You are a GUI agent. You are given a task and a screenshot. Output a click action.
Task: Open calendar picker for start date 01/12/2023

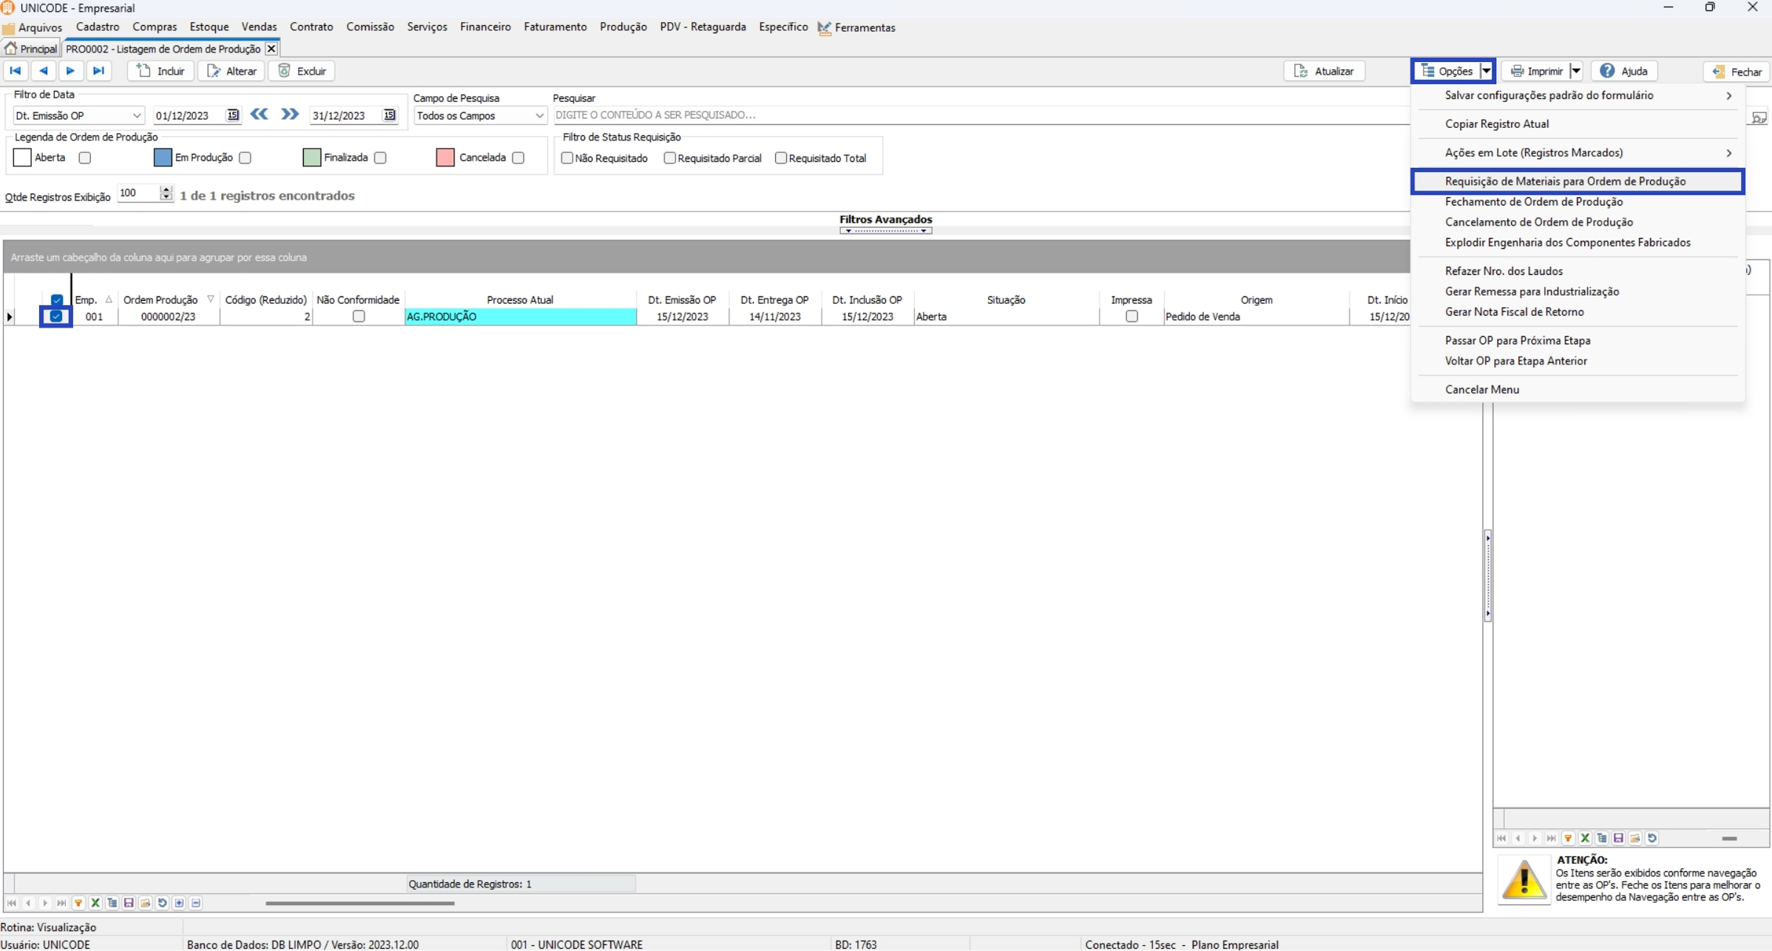(233, 115)
